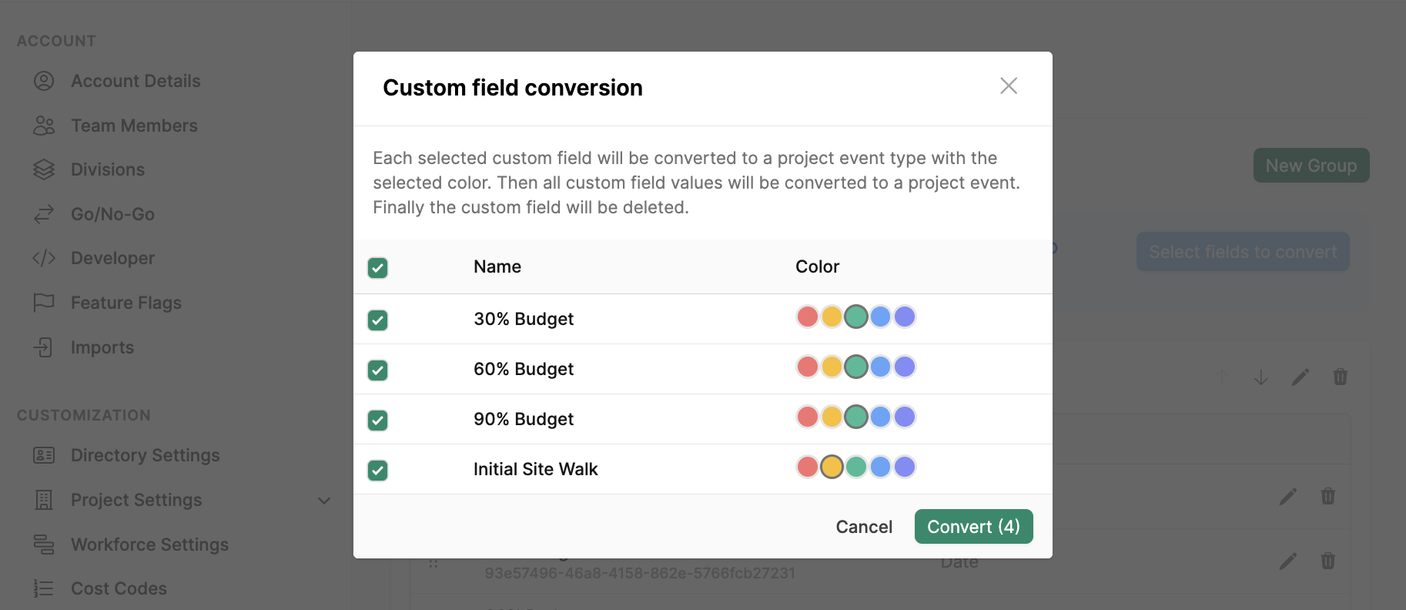Pick the red color for 60% Budget
Screen dimensions: 1406x610
click(x=807, y=367)
